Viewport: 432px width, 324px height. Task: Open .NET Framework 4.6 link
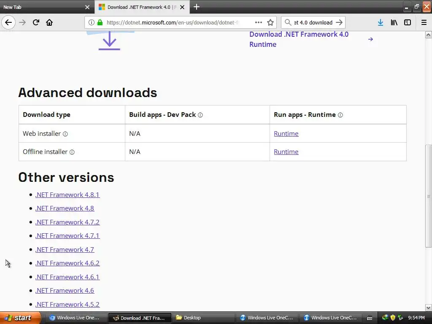tap(65, 291)
